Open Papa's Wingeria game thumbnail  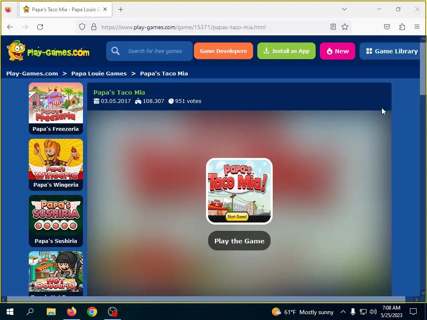click(56, 165)
